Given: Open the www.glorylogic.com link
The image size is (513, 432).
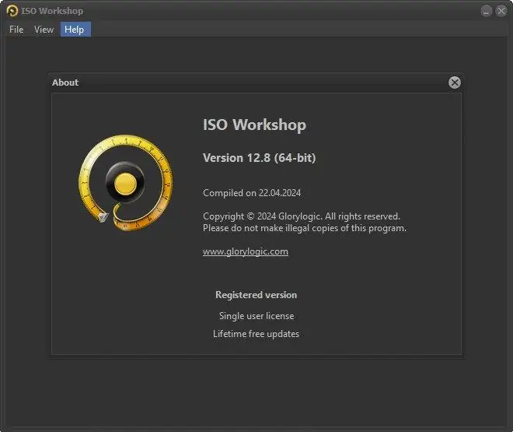Looking at the screenshot, I should pyautogui.click(x=246, y=251).
